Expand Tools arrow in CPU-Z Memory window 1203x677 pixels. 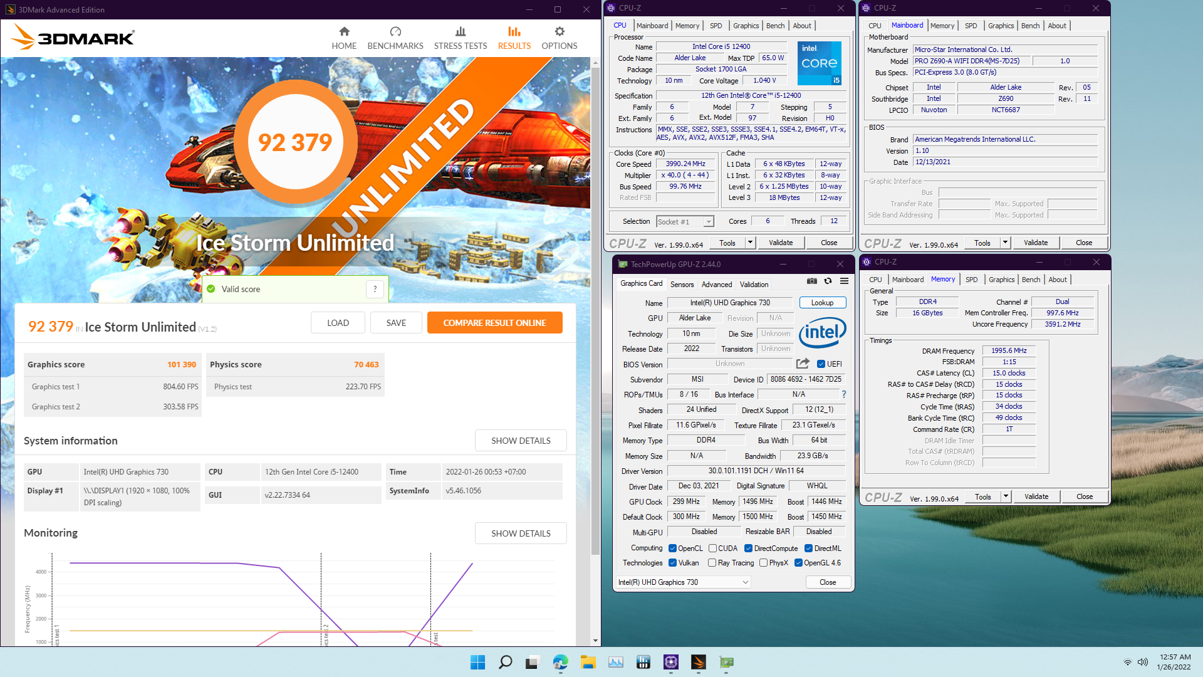point(1006,496)
